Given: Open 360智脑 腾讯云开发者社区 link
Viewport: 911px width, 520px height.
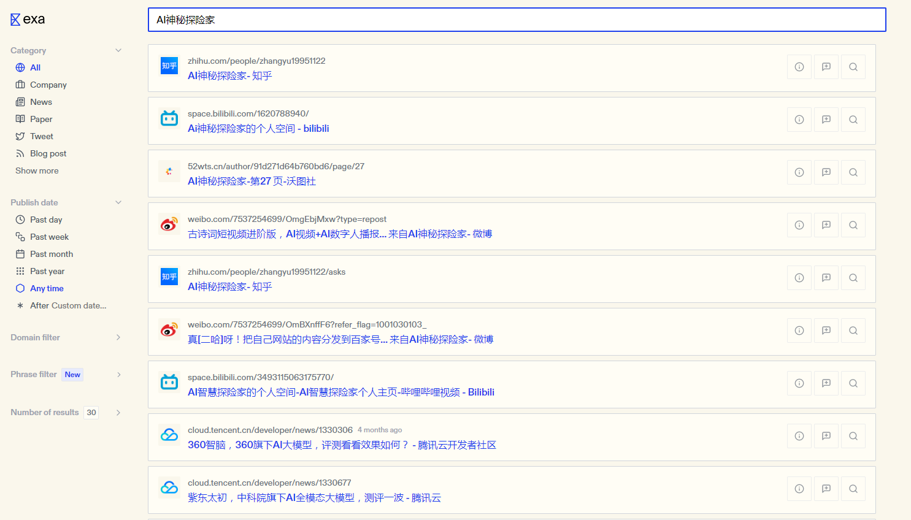Looking at the screenshot, I should click(342, 445).
